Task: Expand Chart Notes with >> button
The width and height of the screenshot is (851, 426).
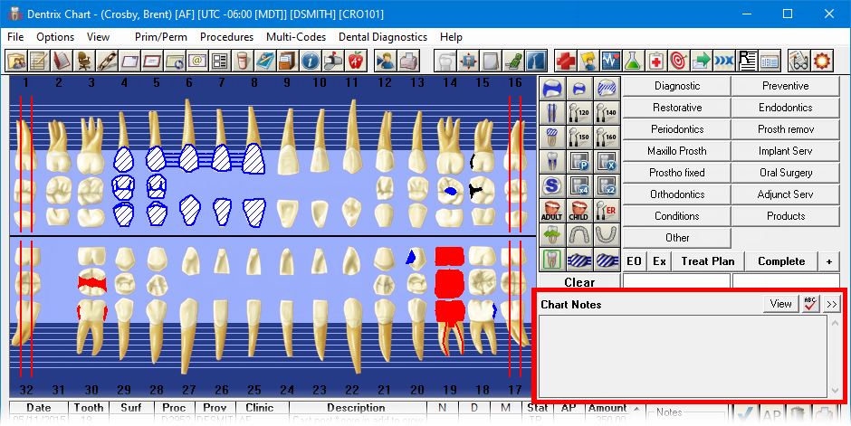Action: coord(831,304)
